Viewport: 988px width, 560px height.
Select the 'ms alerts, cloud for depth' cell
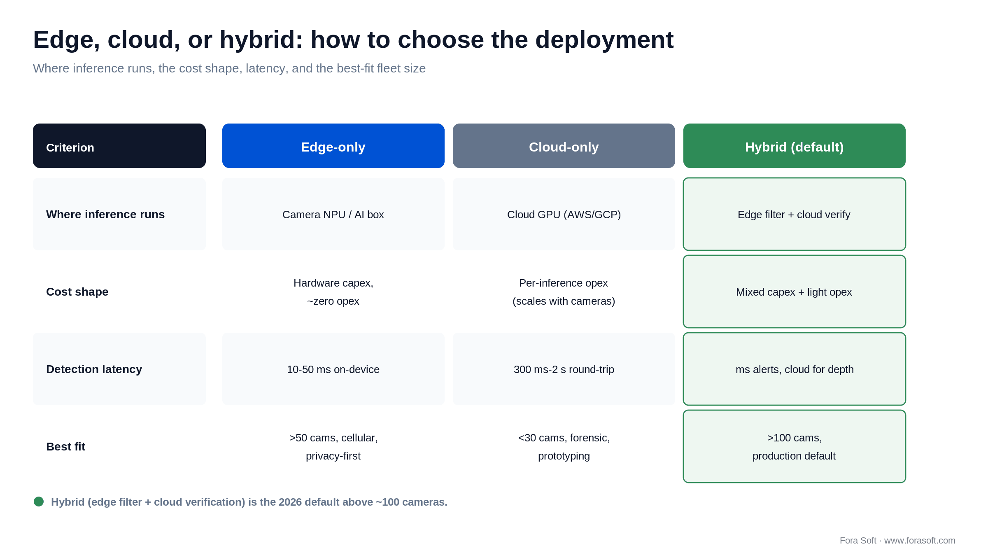795,369
